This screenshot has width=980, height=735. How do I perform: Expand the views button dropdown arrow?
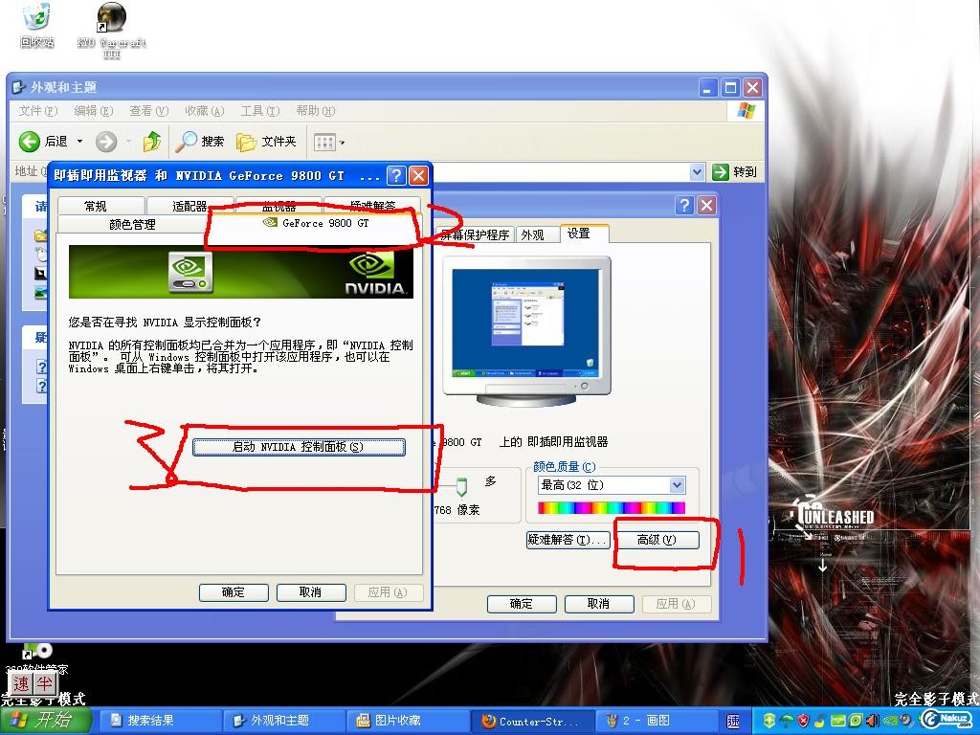[x=342, y=144]
